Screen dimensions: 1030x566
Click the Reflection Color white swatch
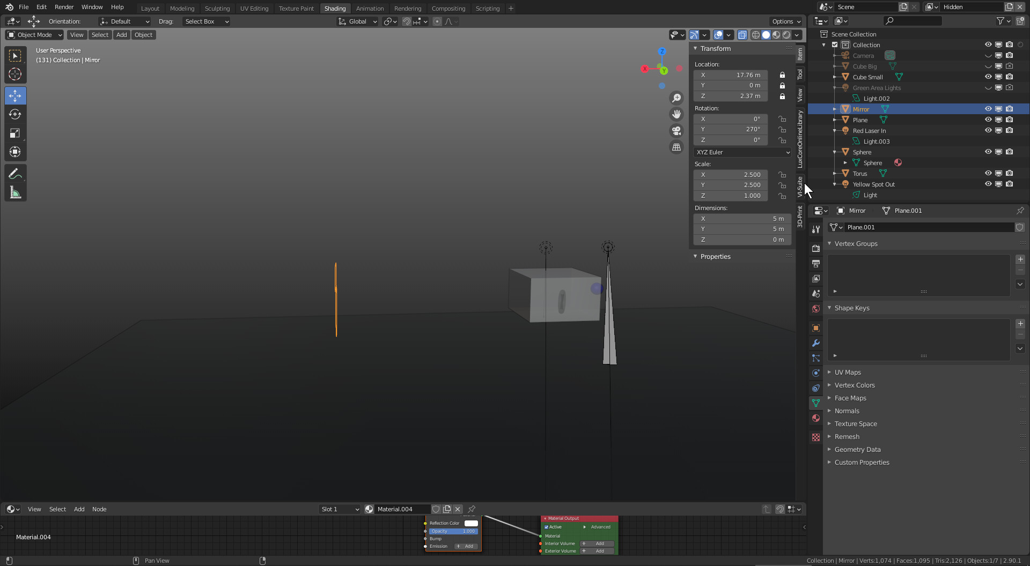pyautogui.click(x=471, y=523)
